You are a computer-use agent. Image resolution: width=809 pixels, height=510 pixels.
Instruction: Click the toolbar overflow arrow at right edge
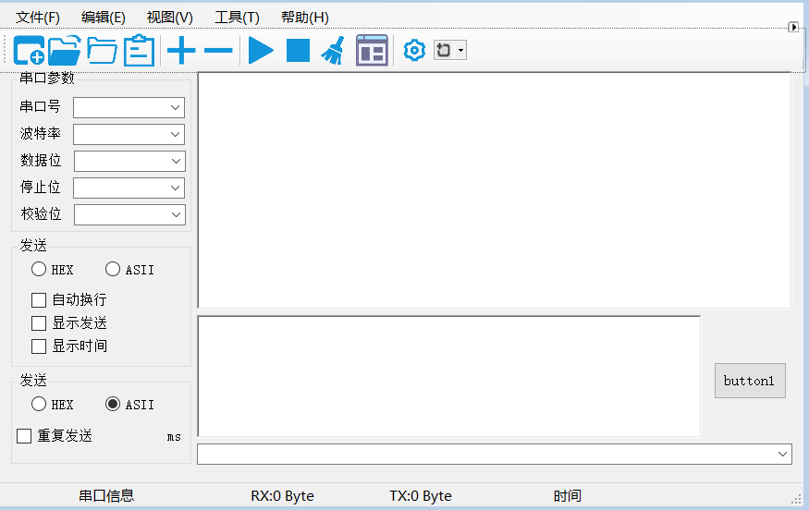pos(793,27)
